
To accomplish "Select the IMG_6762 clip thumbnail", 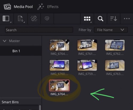I will [x=115, y=45].
